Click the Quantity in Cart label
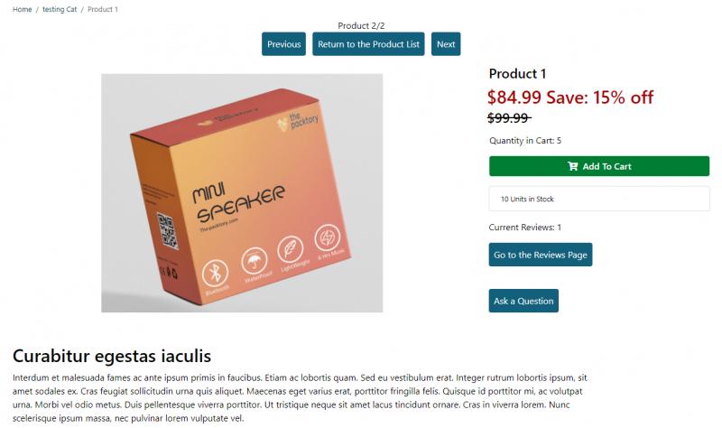Viewport: 722px width, 428px height. (x=525, y=141)
